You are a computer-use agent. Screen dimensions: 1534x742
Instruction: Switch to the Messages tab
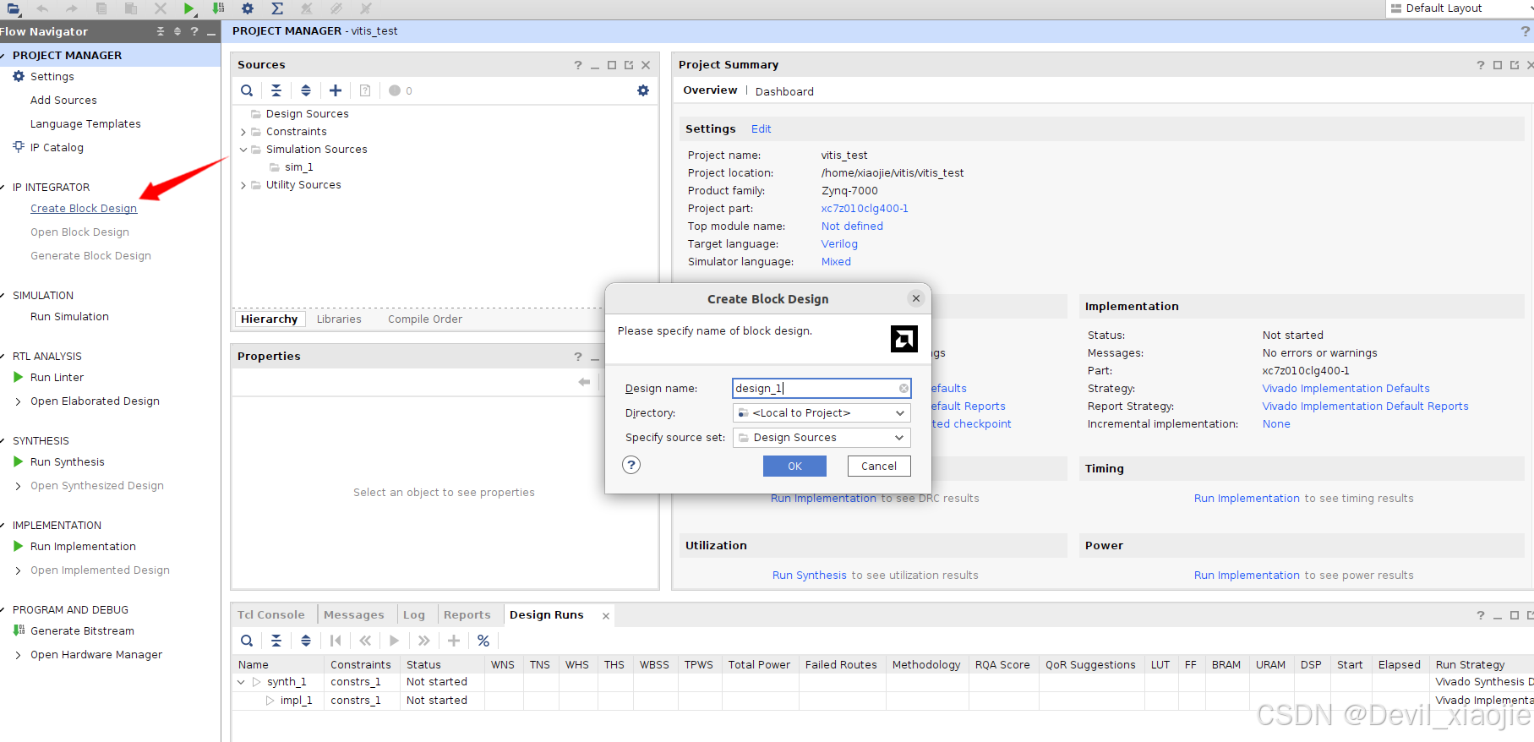click(353, 614)
